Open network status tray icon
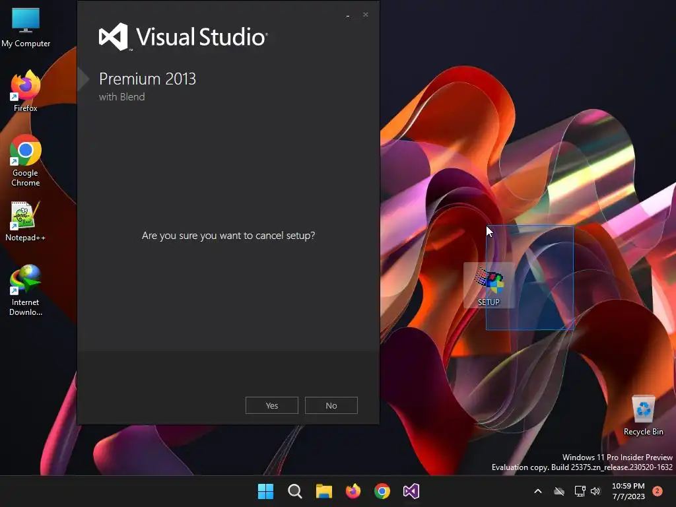 point(580,491)
